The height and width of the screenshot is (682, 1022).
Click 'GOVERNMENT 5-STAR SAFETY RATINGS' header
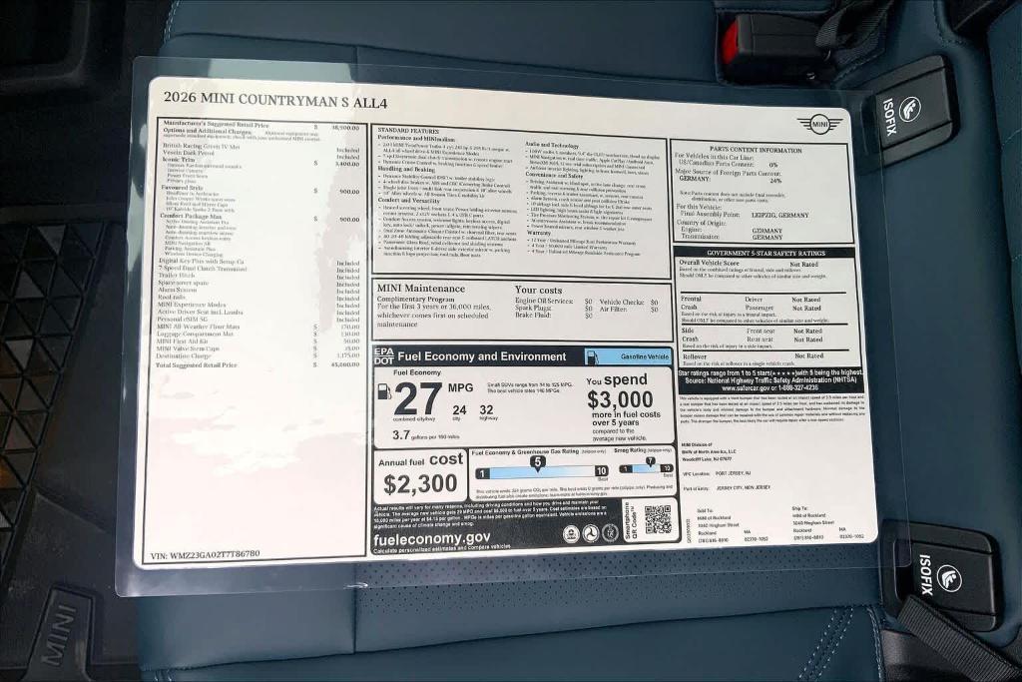[766, 253]
